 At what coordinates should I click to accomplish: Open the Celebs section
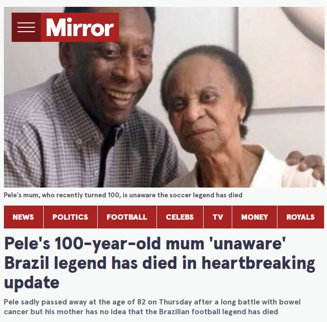pyautogui.click(x=180, y=217)
